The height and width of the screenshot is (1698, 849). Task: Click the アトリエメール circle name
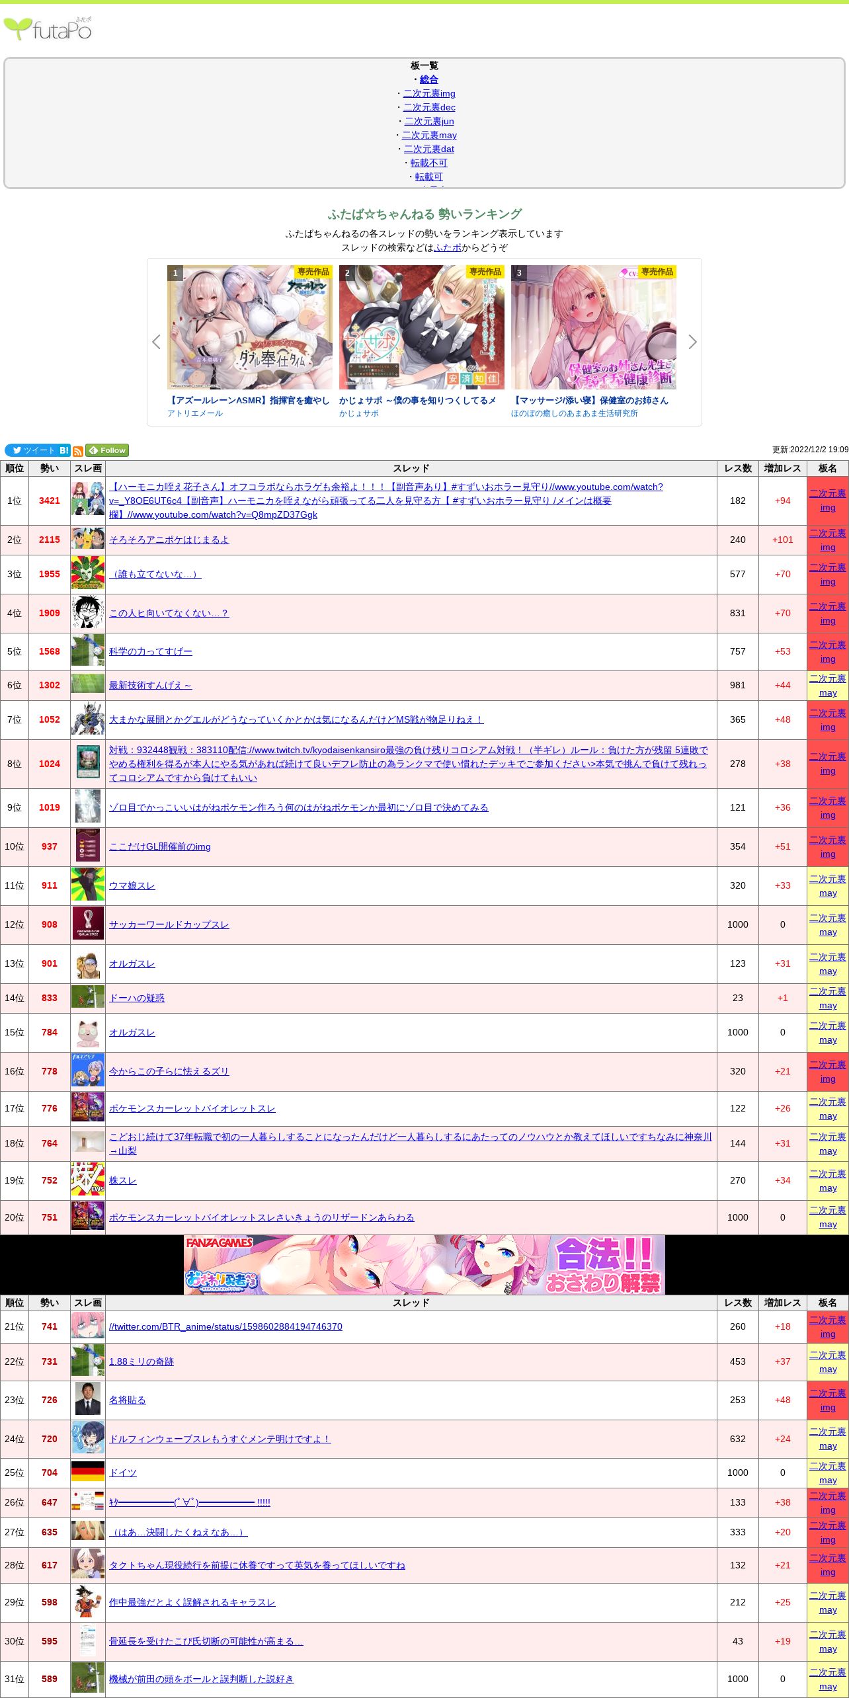coord(195,413)
